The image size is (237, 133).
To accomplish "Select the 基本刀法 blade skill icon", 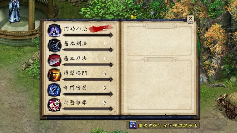I will click(x=54, y=60).
